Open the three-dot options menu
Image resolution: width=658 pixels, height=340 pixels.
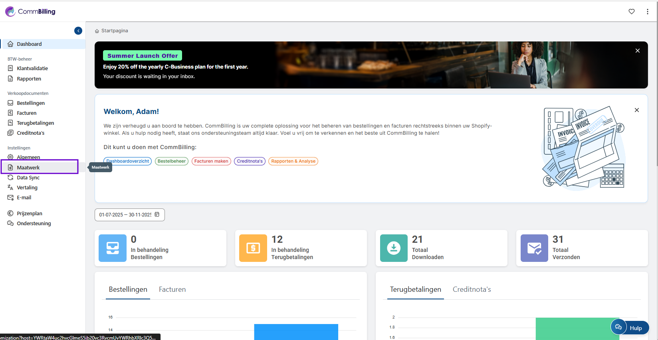pos(648,12)
